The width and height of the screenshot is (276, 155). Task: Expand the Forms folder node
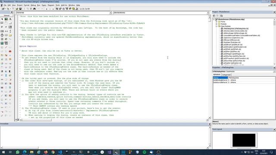216,22
